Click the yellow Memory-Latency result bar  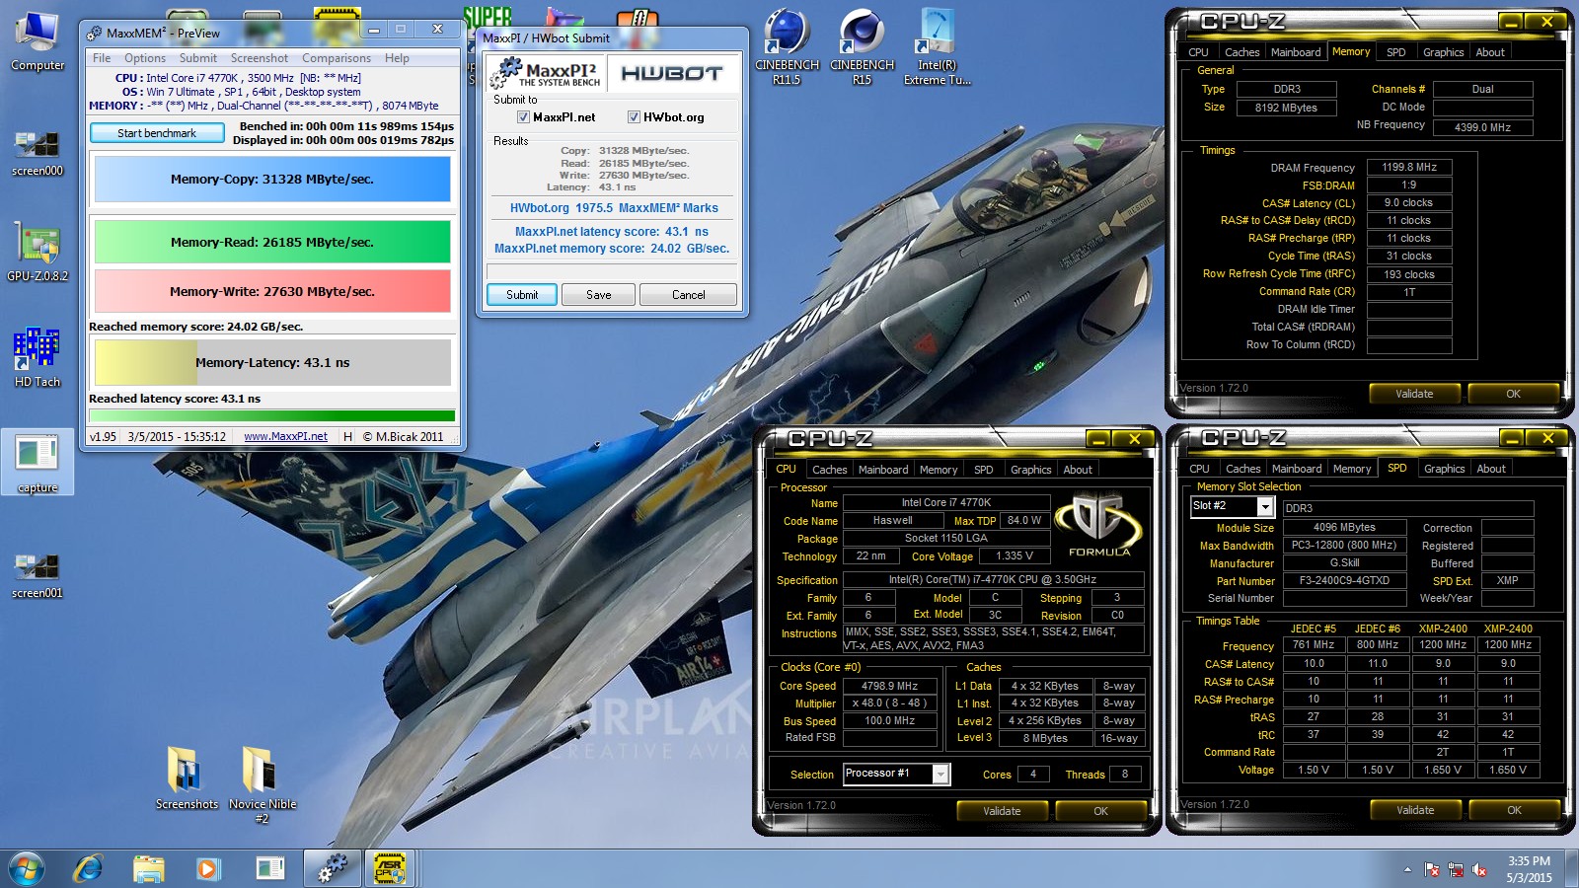point(272,362)
